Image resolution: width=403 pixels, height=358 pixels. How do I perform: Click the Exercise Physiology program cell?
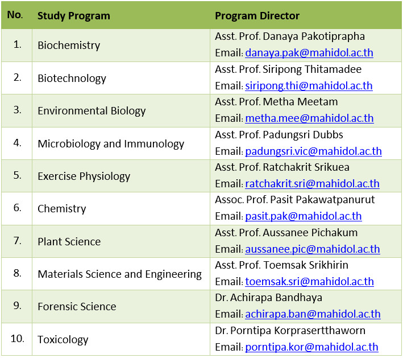pyautogui.click(x=84, y=176)
